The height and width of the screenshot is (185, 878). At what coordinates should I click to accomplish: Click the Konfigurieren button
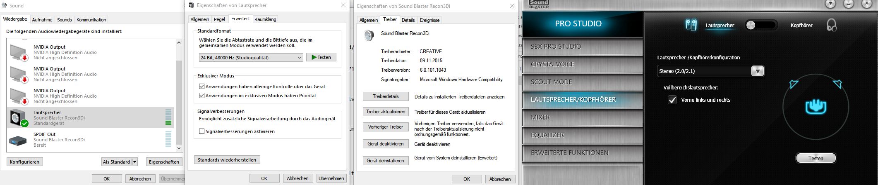tap(25, 162)
